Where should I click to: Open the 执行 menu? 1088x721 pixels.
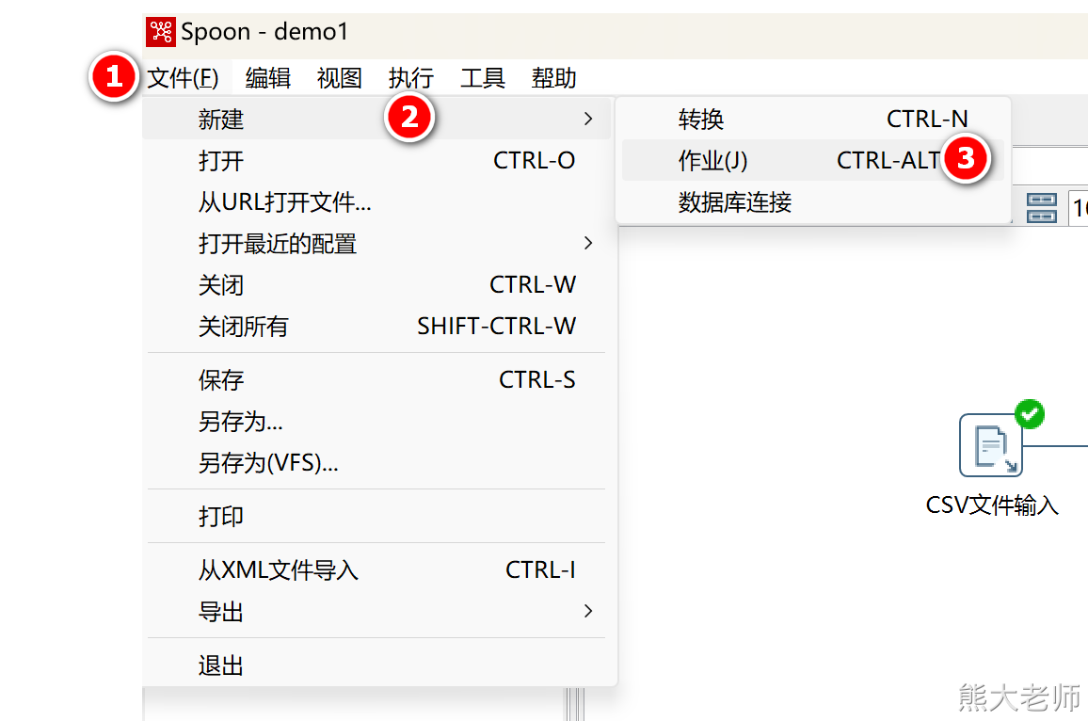point(411,78)
